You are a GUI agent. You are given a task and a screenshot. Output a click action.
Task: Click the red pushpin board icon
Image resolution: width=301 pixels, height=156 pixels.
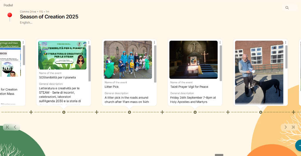pos(10,16)
